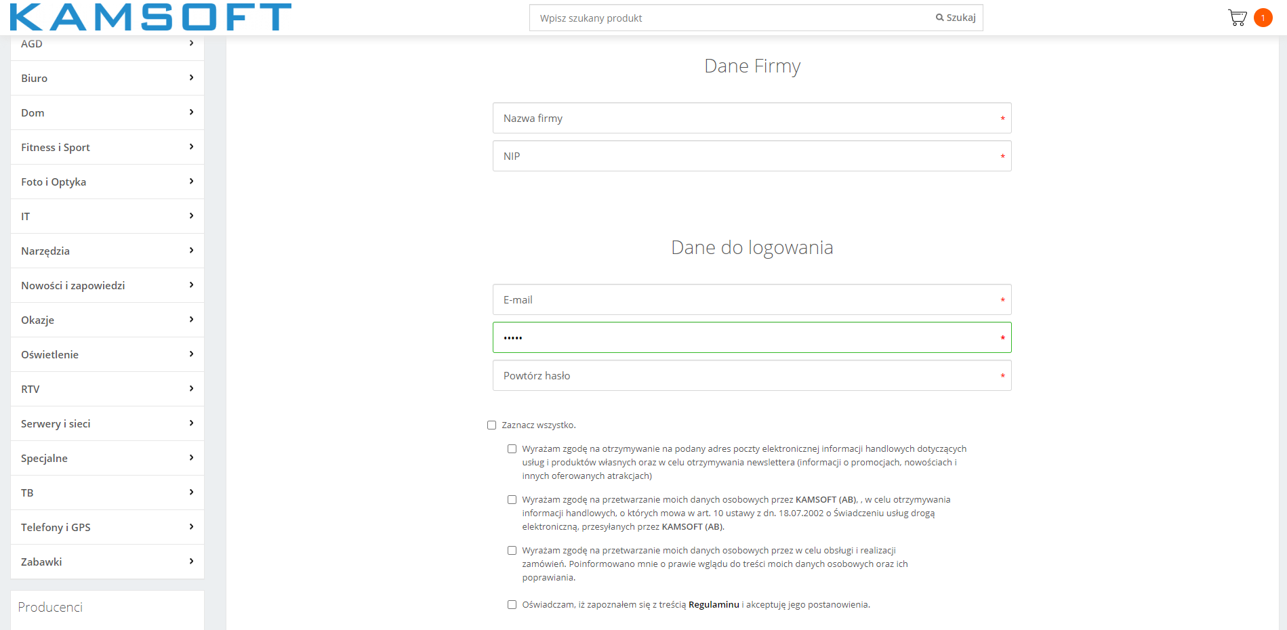This screenshot has height=630, width=1287.
Task: Expand the IT category chevron
Action: pyautogui.click(x=192, y=216)
